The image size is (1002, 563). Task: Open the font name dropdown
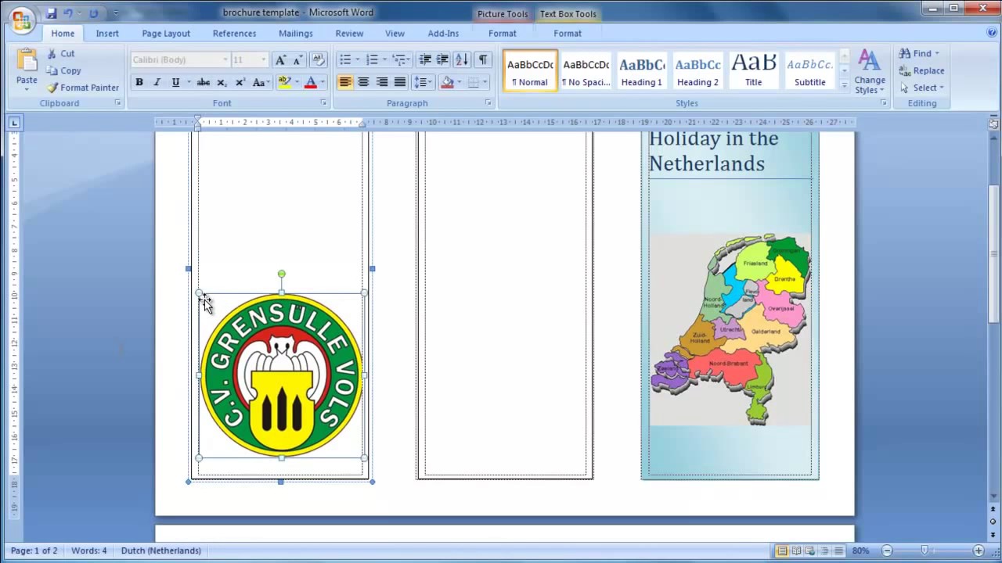coord(225,60)
